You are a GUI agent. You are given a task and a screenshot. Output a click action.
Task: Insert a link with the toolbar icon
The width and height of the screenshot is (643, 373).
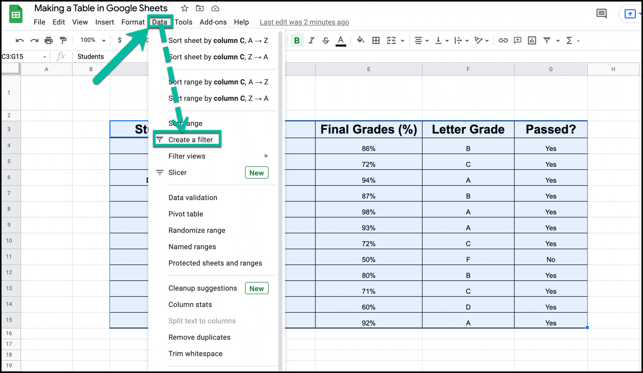pos(503,40)
